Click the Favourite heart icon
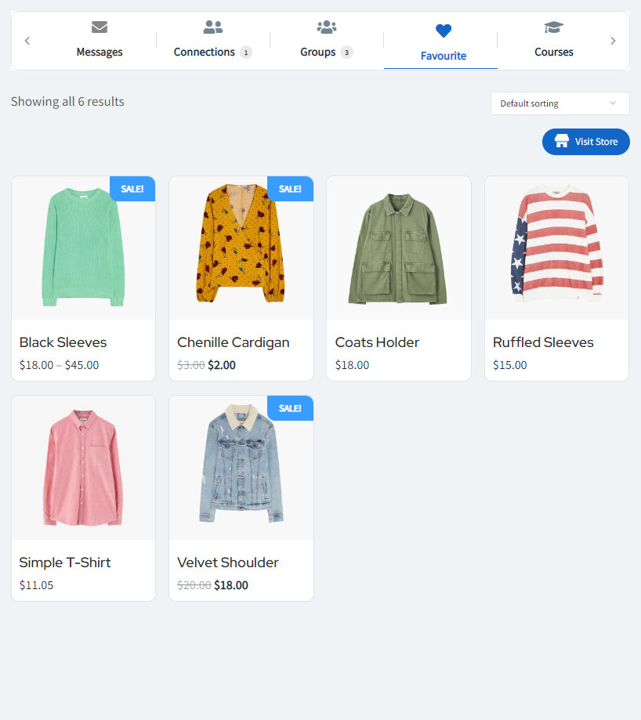The image size is (641, 720). [x=444, y=31]
